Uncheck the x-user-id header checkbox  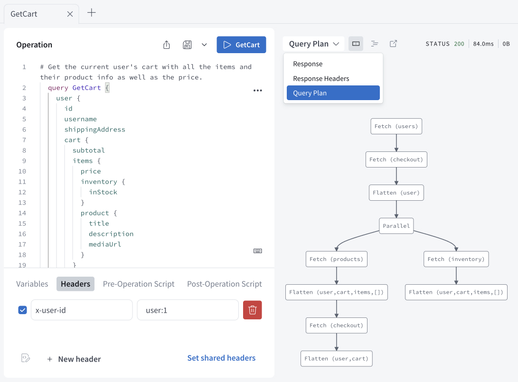coord(22,310)
